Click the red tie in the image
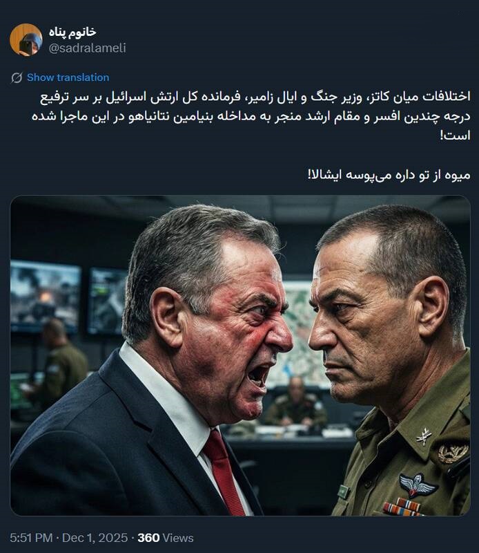Image resolution: width=479 pixels, height=553 pixels. [224, 473]
